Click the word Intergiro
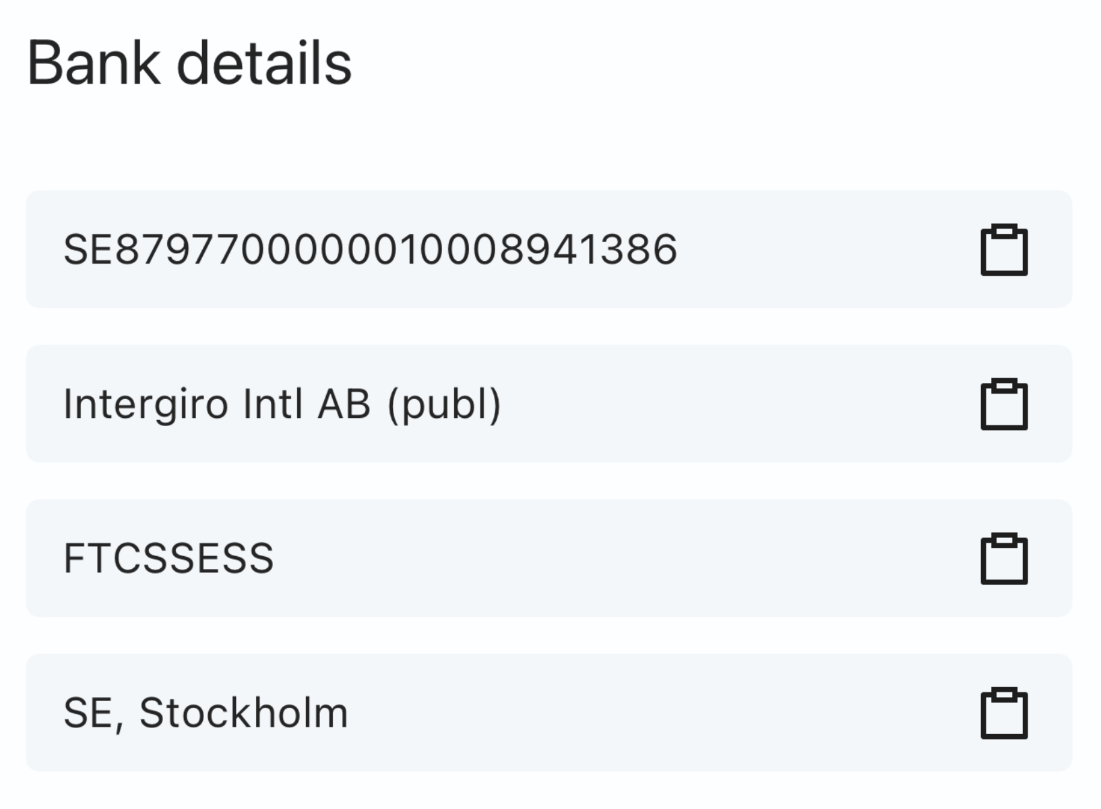The image size is (1101, 809). [x=146, y=404]
